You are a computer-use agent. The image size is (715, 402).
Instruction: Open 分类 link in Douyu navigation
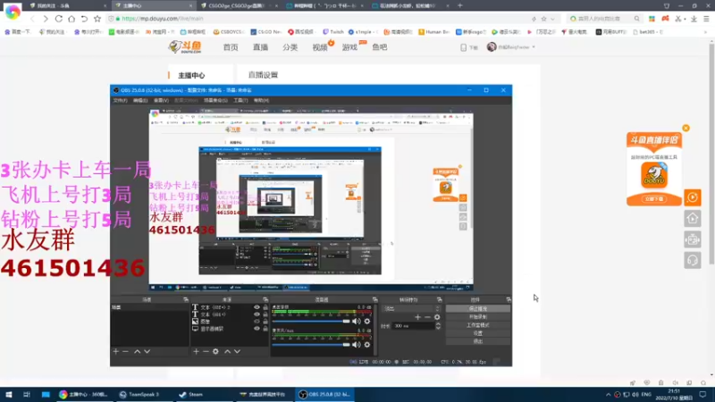pyautogui.click(x=290, y=47)
